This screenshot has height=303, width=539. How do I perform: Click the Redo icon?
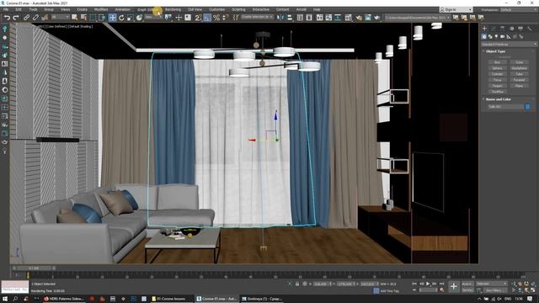[15, 18]
